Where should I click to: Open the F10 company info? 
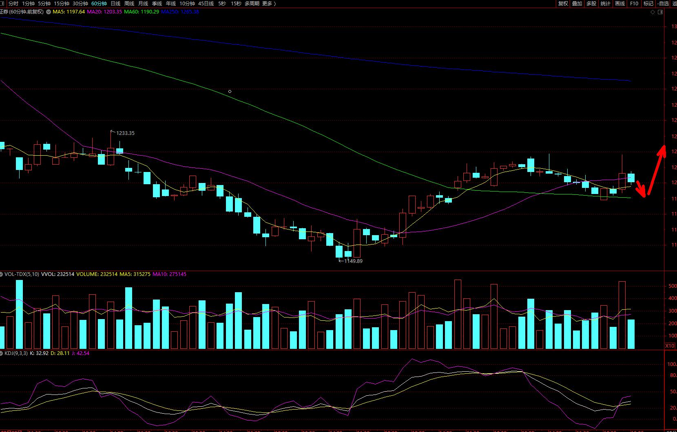tap(634, 4)
